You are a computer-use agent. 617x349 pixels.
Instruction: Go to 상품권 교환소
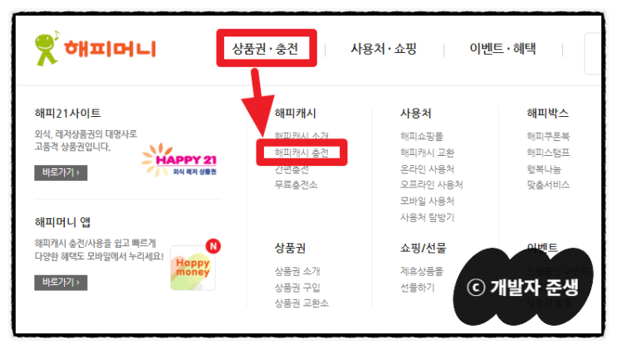click(301, 303)
